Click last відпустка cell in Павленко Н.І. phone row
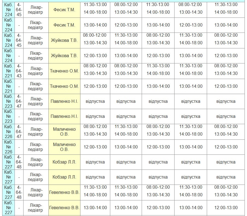The image size is (247, 216). tap(226, 101)
